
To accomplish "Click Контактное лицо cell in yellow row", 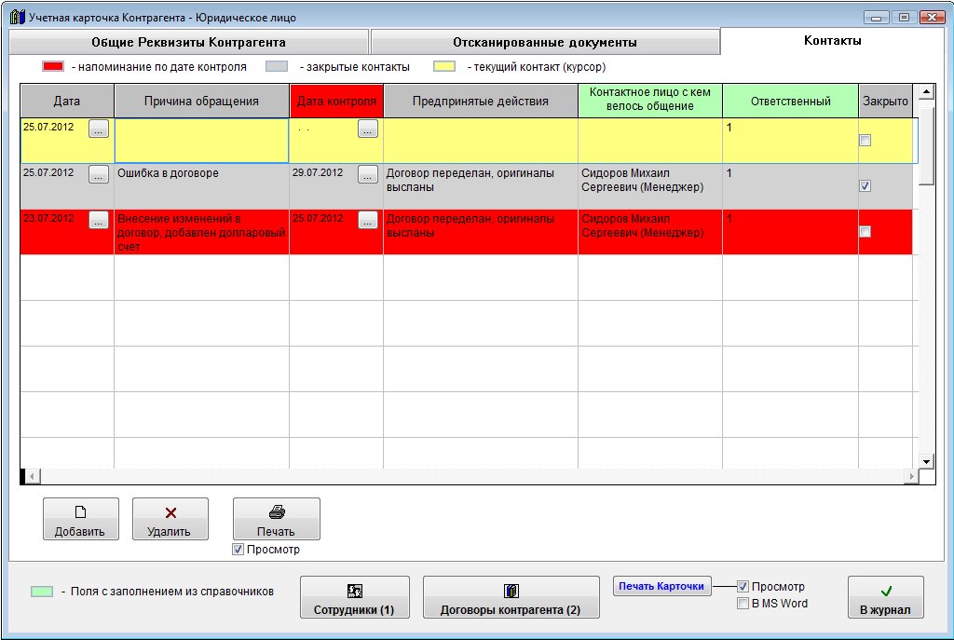I will click(x=649, y=141).
